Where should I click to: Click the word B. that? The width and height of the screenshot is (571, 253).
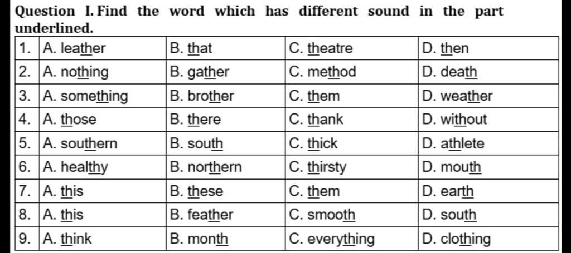coord(191,48)
